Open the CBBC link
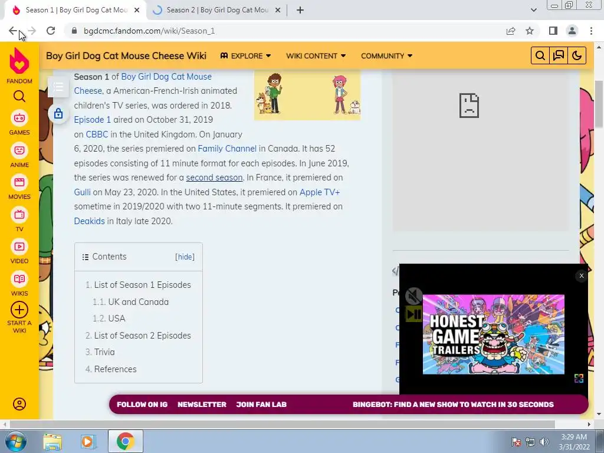 pyautogui.click(x=97, y=134)
